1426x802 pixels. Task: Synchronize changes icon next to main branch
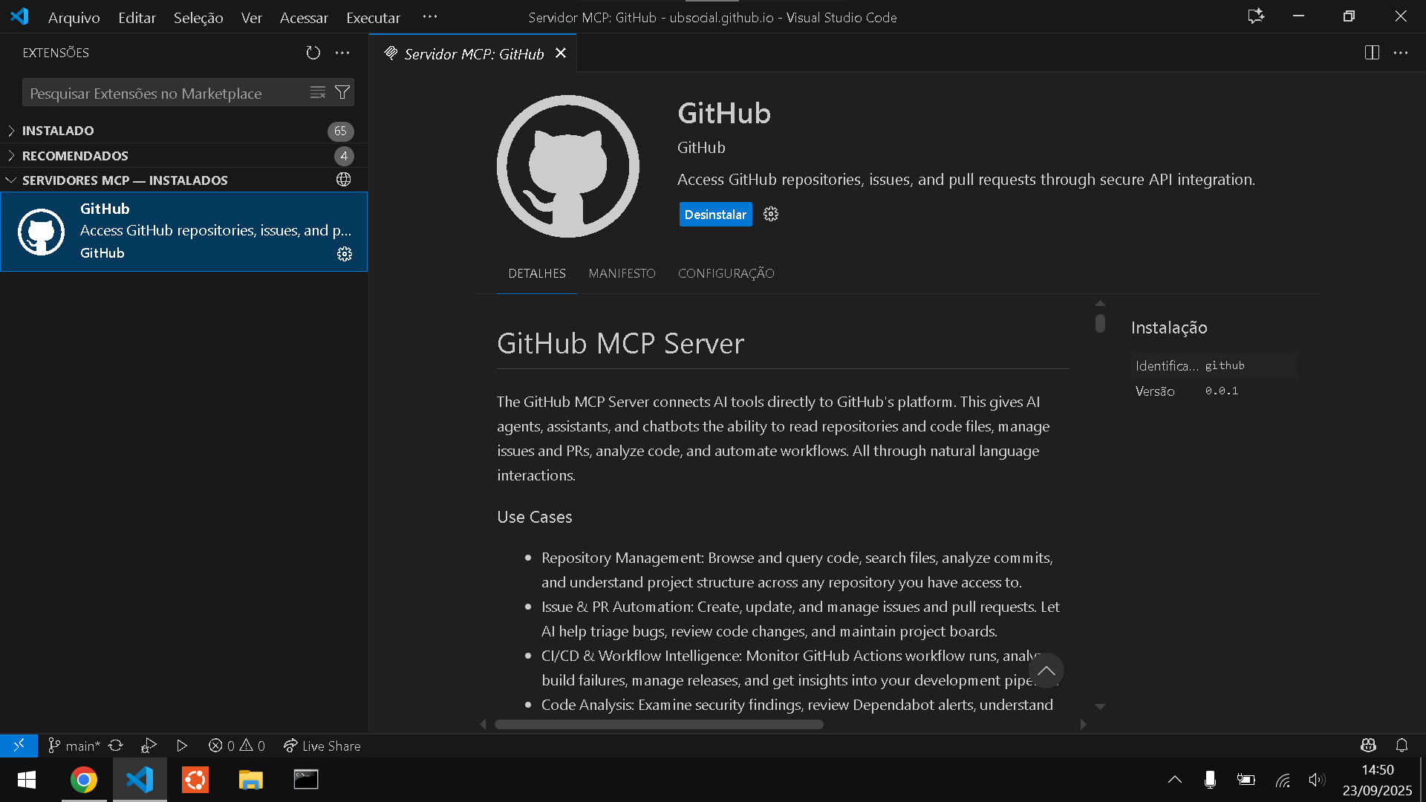(x=116, y=746)
